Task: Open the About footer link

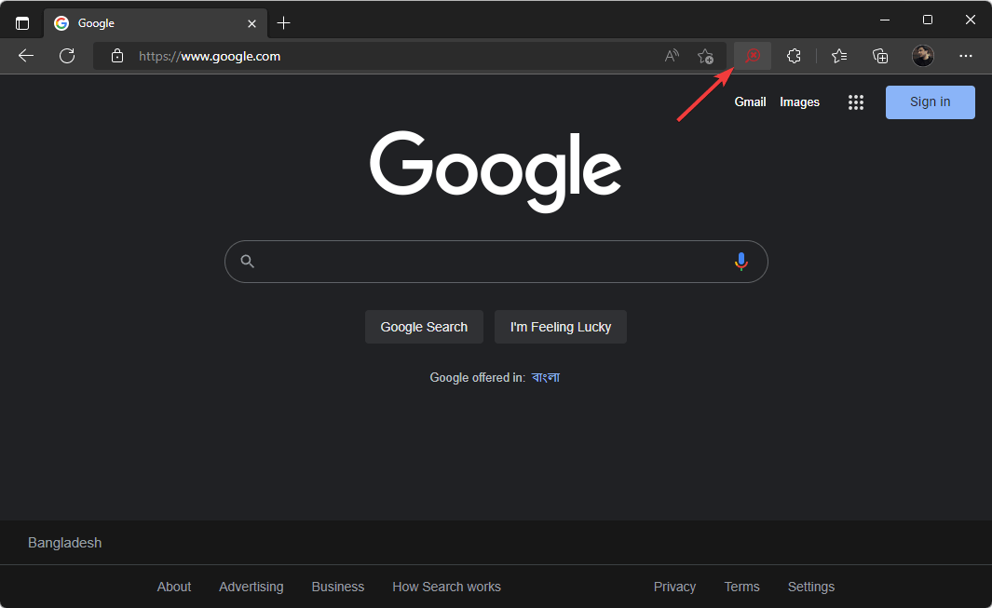Action: [x=174, y=587]
